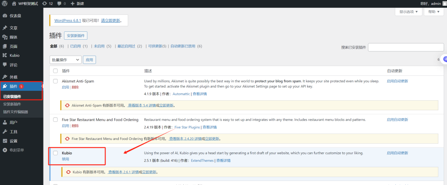Screen dimensions: 447x185
Task: Click 启用 under Akismet Anti-Spam
Action: [65, 87]
